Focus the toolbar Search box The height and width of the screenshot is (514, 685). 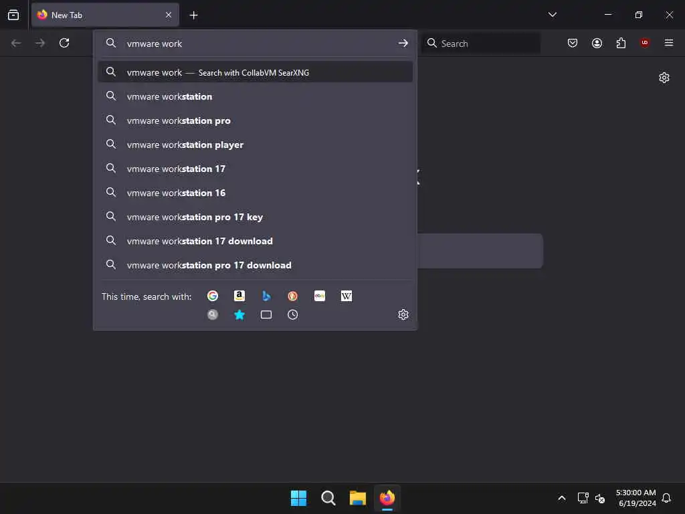point(480,44)
